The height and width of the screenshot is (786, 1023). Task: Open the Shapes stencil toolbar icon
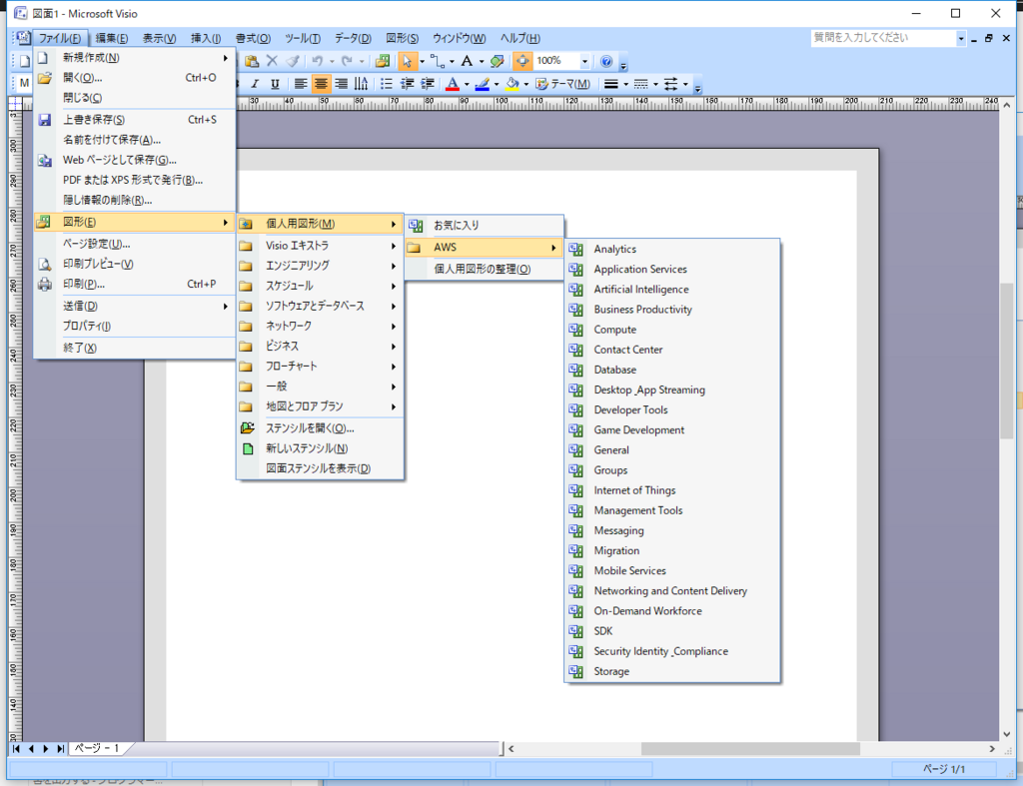(x=383, y=61)
